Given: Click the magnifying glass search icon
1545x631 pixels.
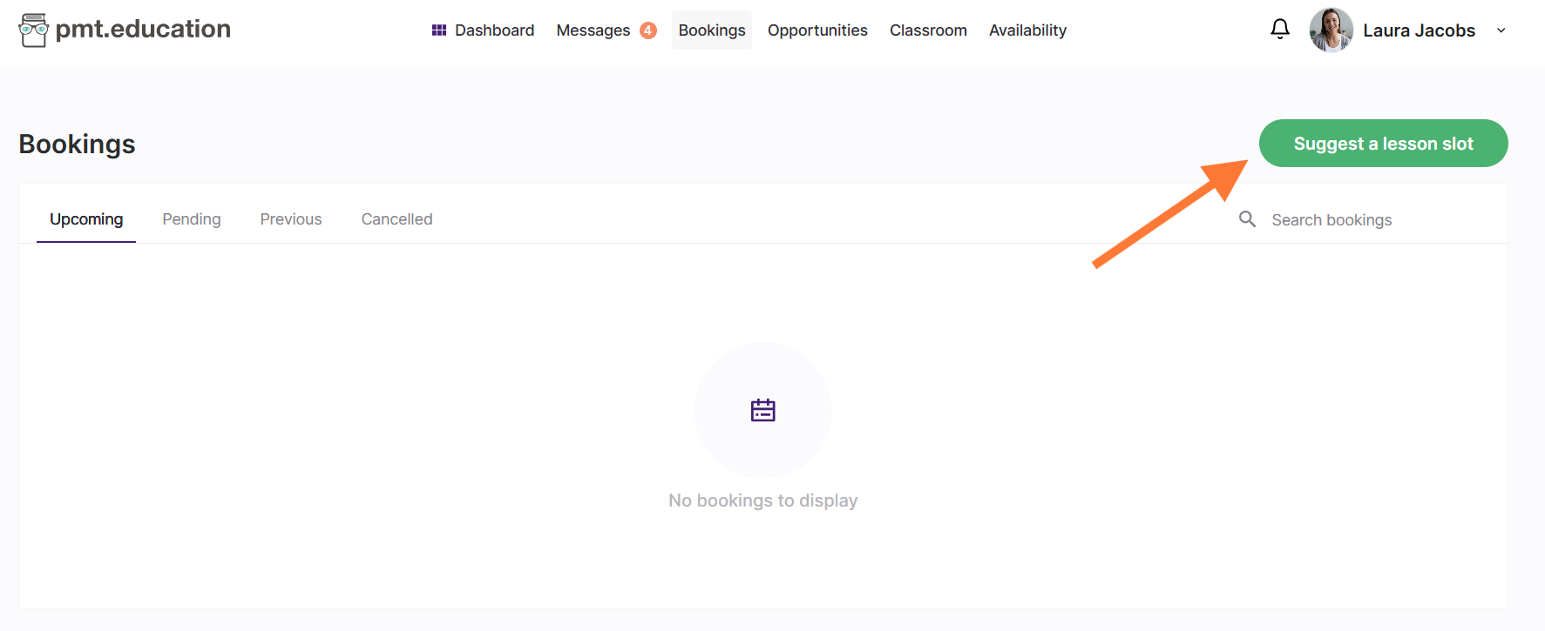Looking at the screenshot, I should [x=1247, y=219].
